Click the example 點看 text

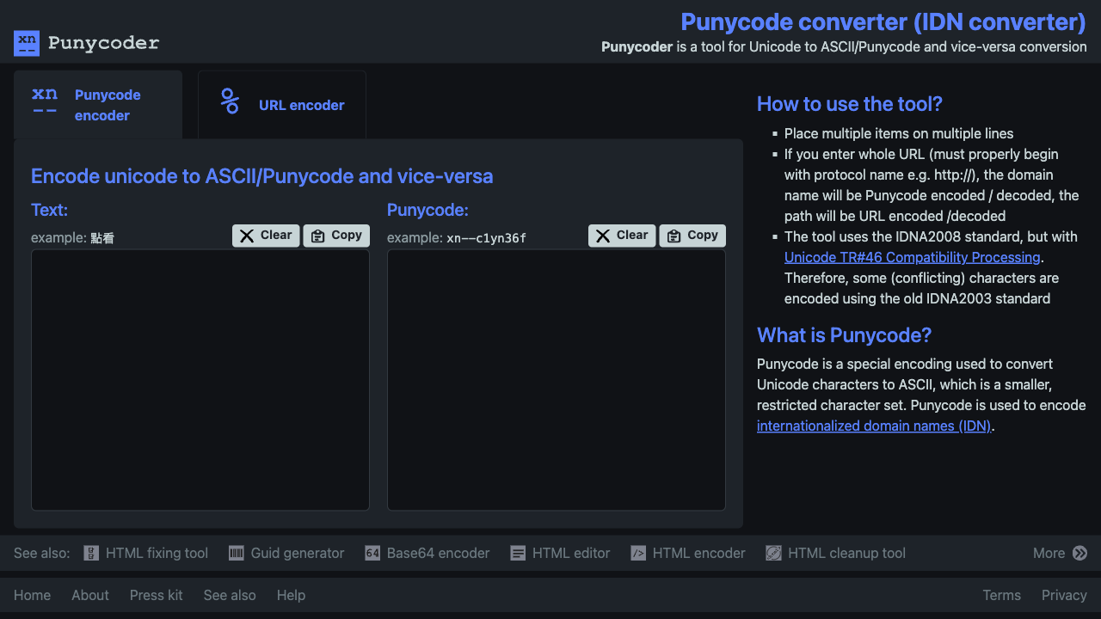point(102,238)
